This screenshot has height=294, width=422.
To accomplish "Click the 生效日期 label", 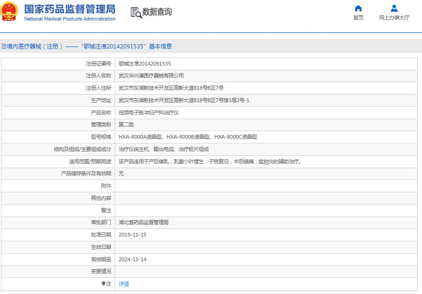I will pyautogui.click(x=101, y=247).
